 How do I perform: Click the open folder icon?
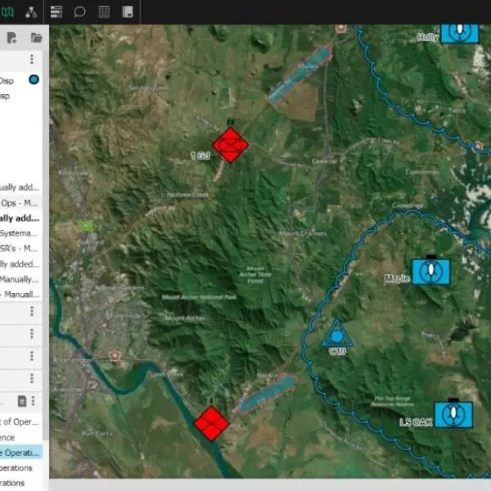(x=36, y=38)
